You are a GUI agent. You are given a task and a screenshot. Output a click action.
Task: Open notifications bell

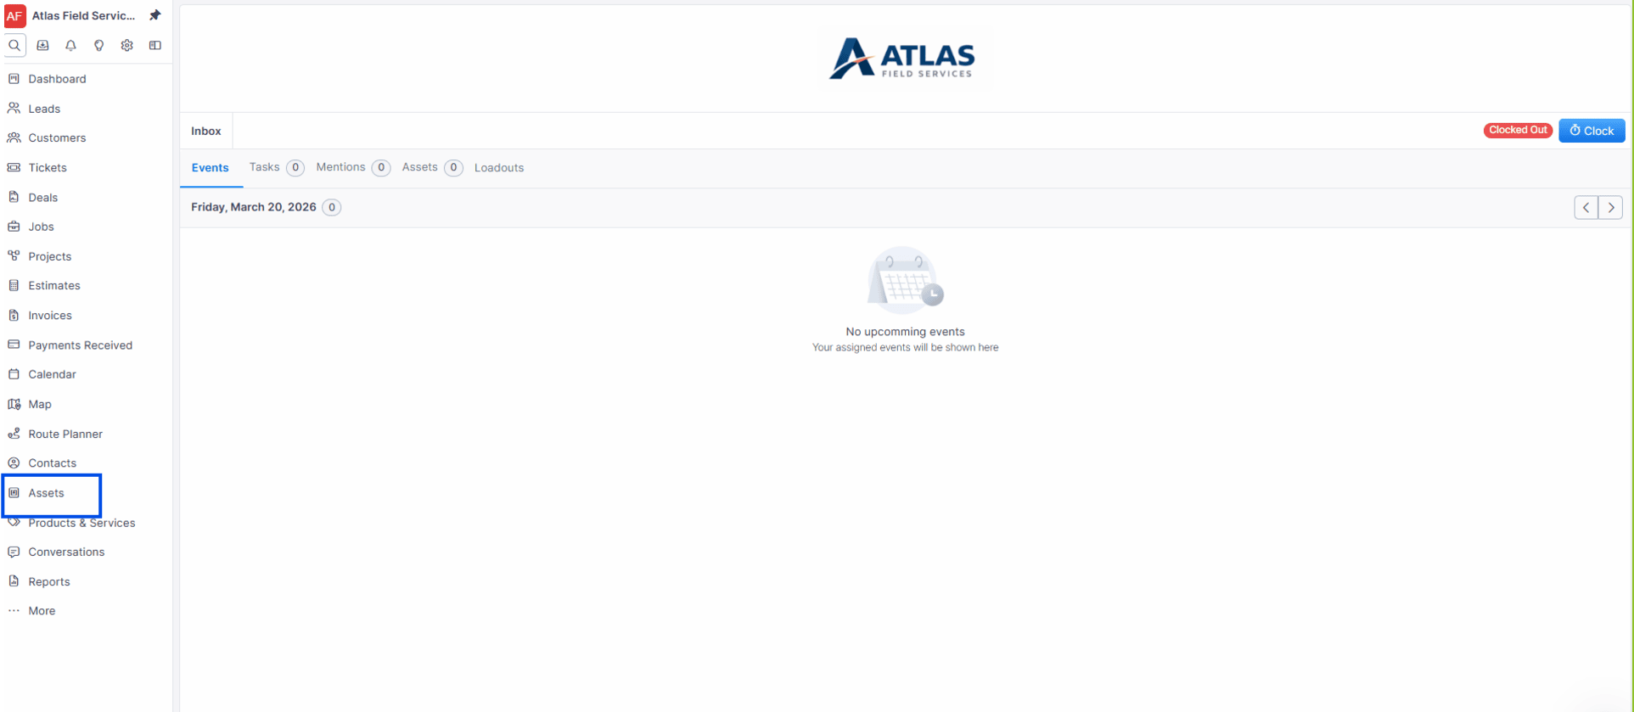pos(70,45)
